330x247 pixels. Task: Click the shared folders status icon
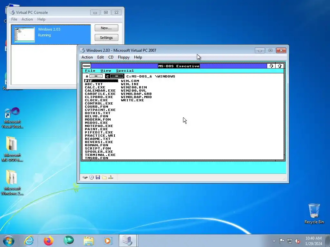pos(104,177)
